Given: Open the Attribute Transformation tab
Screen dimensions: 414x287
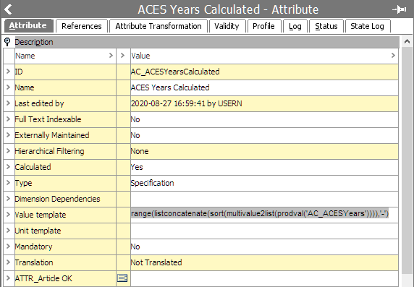Looking at the screenshot, I should (159, 26).
